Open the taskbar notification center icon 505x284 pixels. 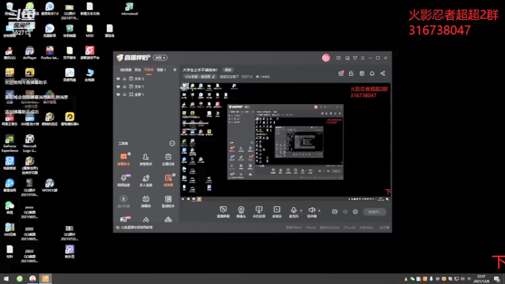click(497, 279)
